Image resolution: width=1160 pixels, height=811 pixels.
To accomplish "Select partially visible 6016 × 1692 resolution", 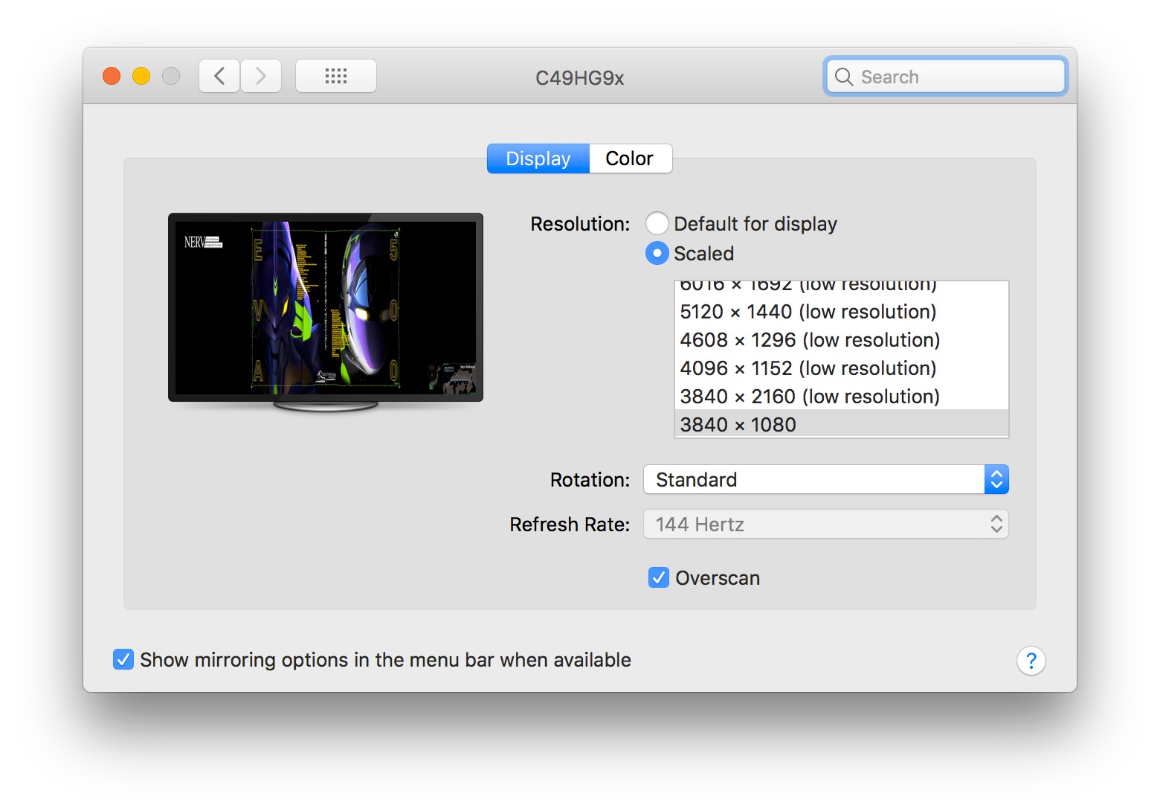I will point(841,288).
